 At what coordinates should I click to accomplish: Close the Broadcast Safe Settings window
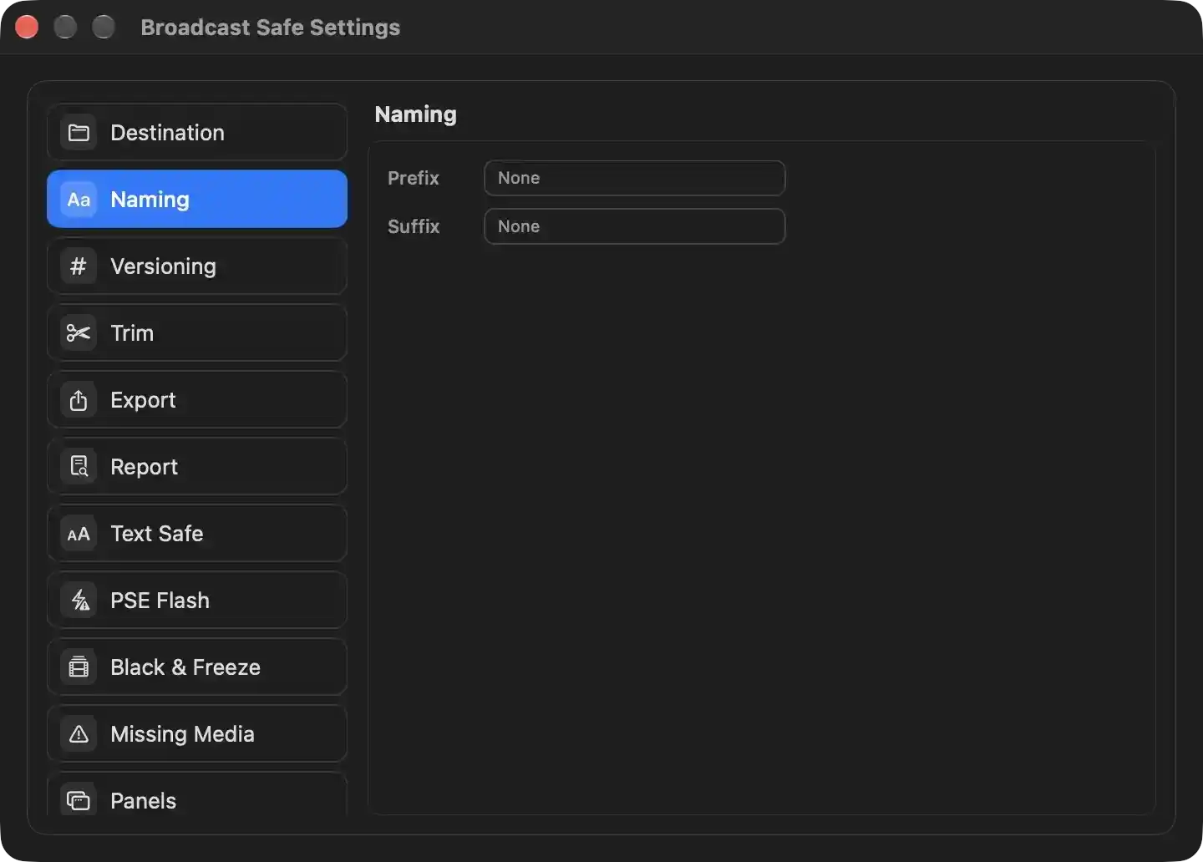point(27,27)
